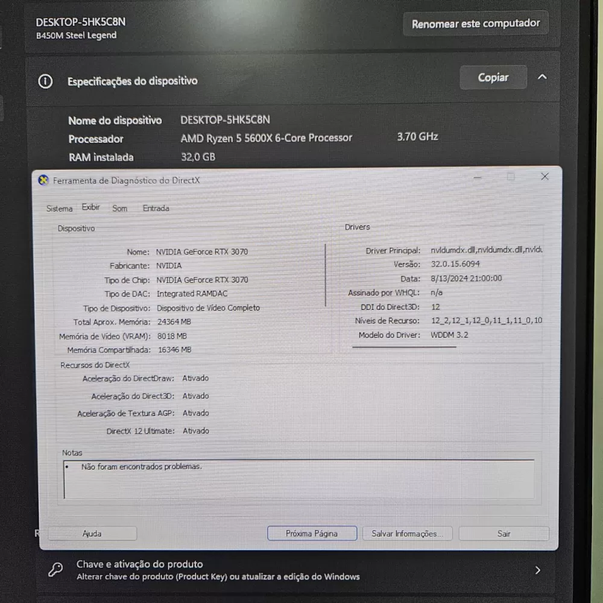The height and width of the screenshot is (603, 603).
Task: Open Chave e ativação do produto arrow
Action: pos(538,570)
